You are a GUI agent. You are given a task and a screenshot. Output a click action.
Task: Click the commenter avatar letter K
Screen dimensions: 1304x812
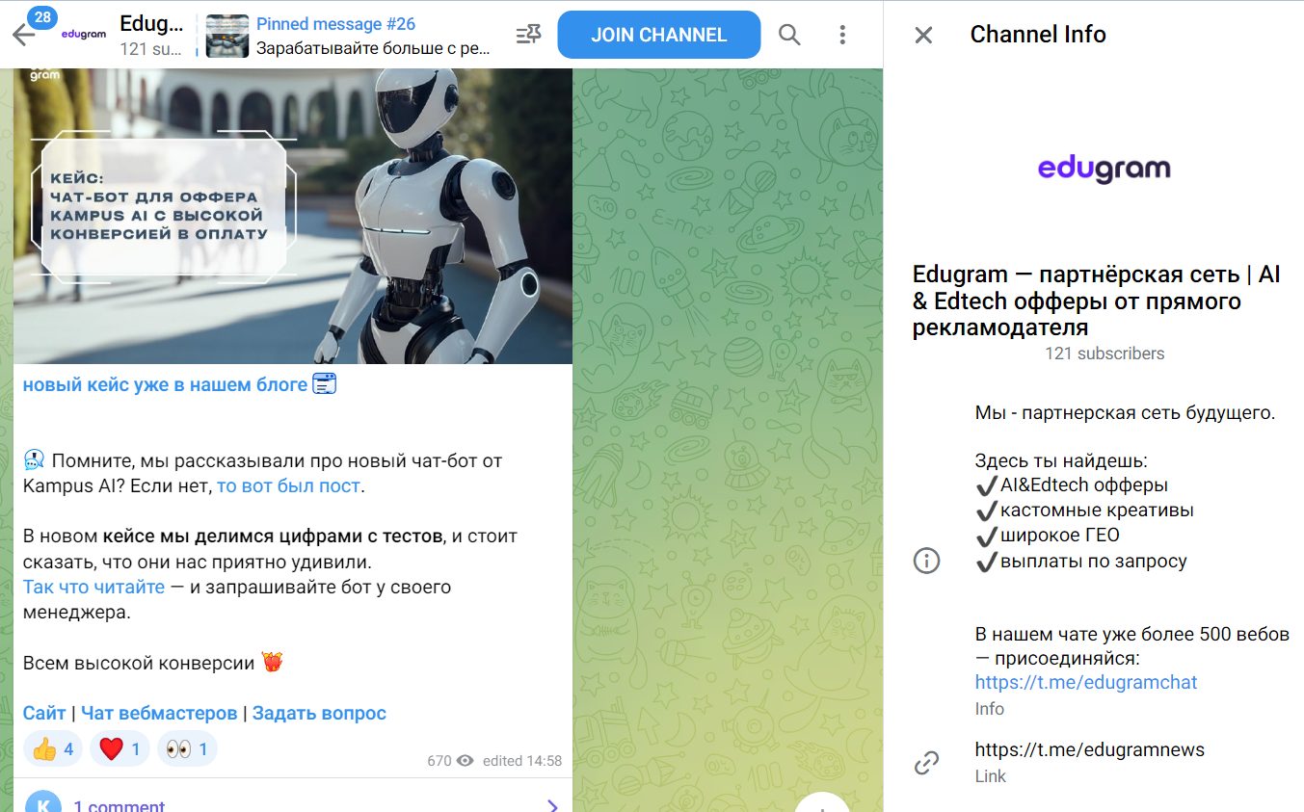click(x=43, y=803)
